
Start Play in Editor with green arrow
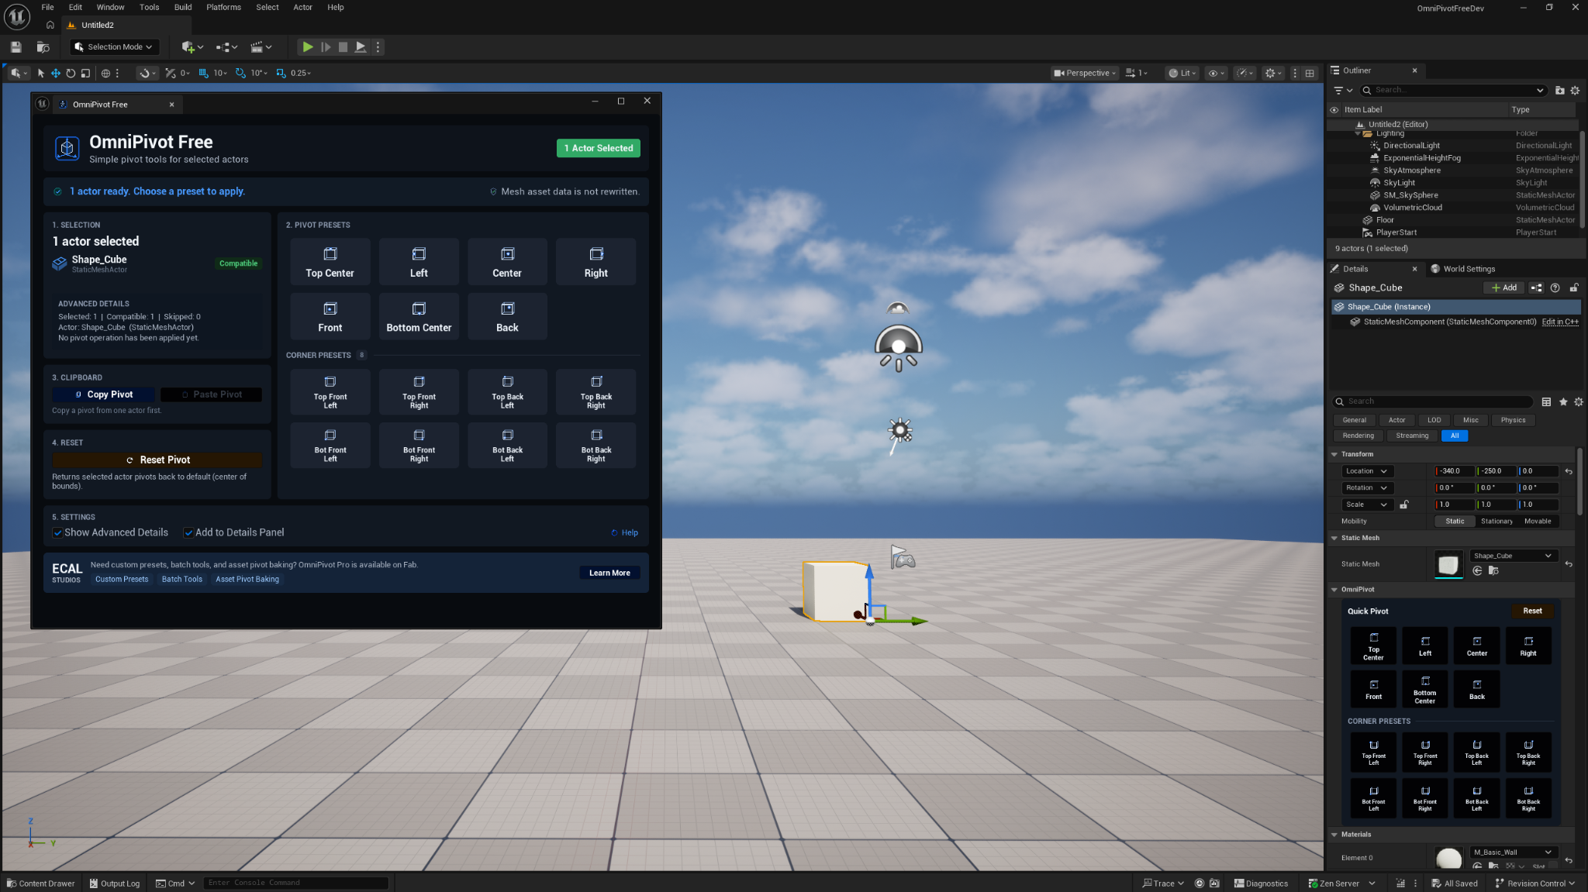tap(308, 47)
